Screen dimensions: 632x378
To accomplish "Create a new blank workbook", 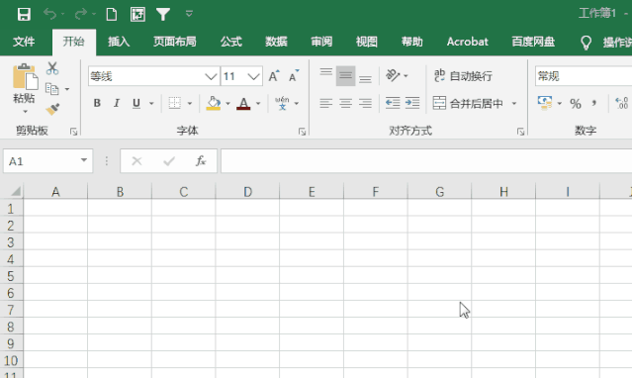I will [111, 14].
